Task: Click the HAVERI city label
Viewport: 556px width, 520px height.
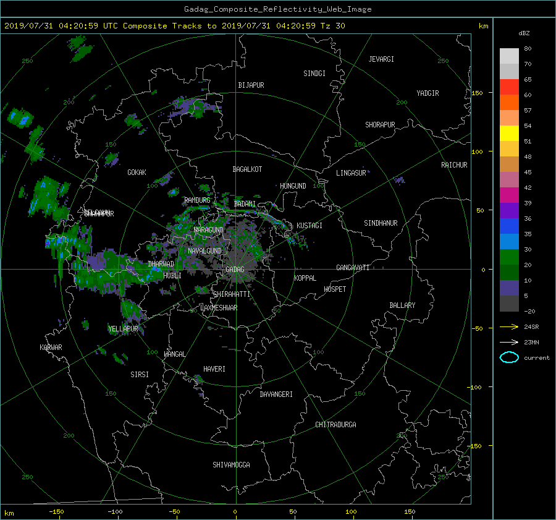Action: click(x=214, y=369)
